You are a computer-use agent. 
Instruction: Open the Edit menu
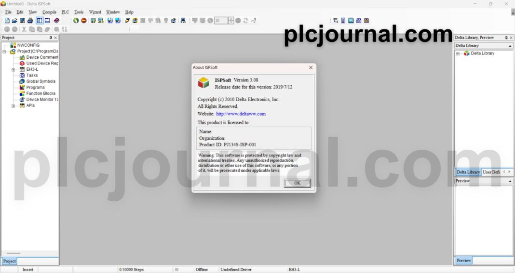(20, 12)
